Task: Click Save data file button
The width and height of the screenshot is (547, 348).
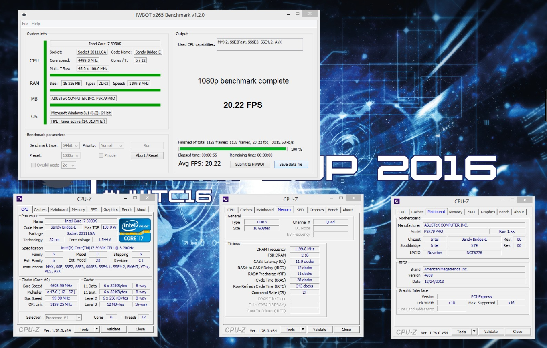Action: (x=291, y=164)
